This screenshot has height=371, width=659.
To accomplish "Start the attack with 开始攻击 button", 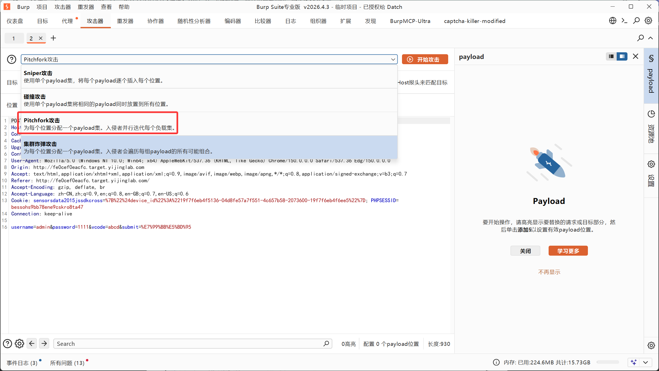I will coord(425,59).
